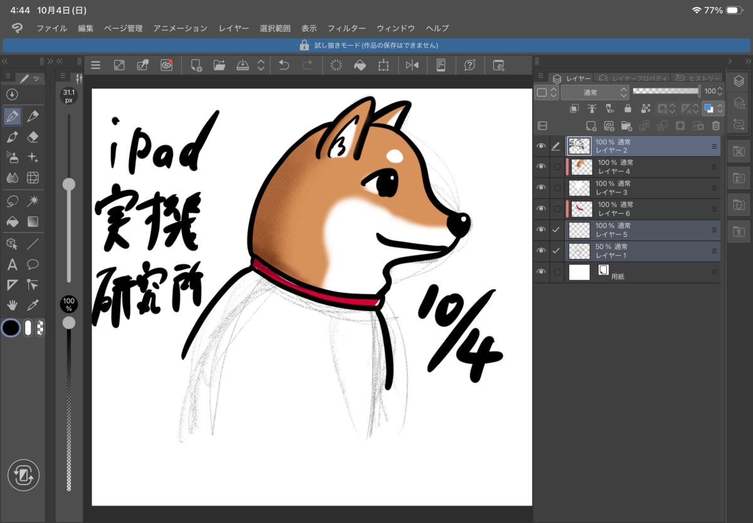Open the フィルター menu

[x=346, y=28]
